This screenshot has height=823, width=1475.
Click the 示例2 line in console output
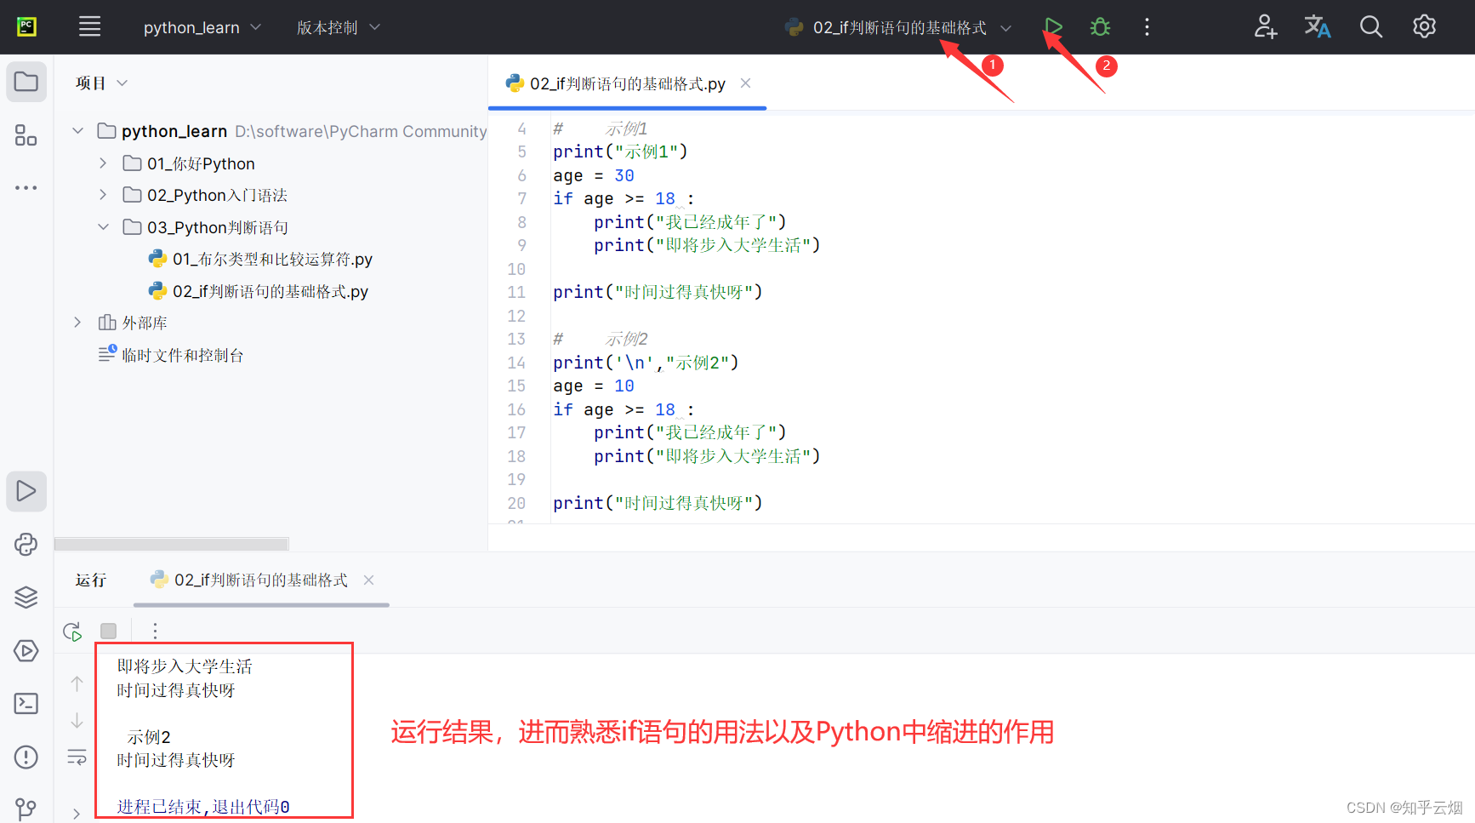(x=149, y=736)
